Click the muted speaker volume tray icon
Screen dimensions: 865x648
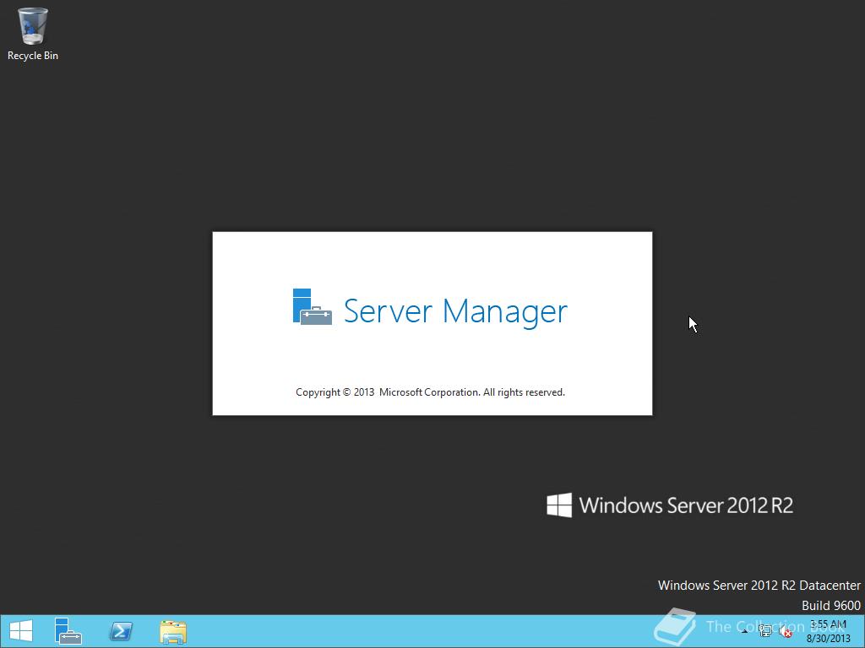tap(786, 632)
